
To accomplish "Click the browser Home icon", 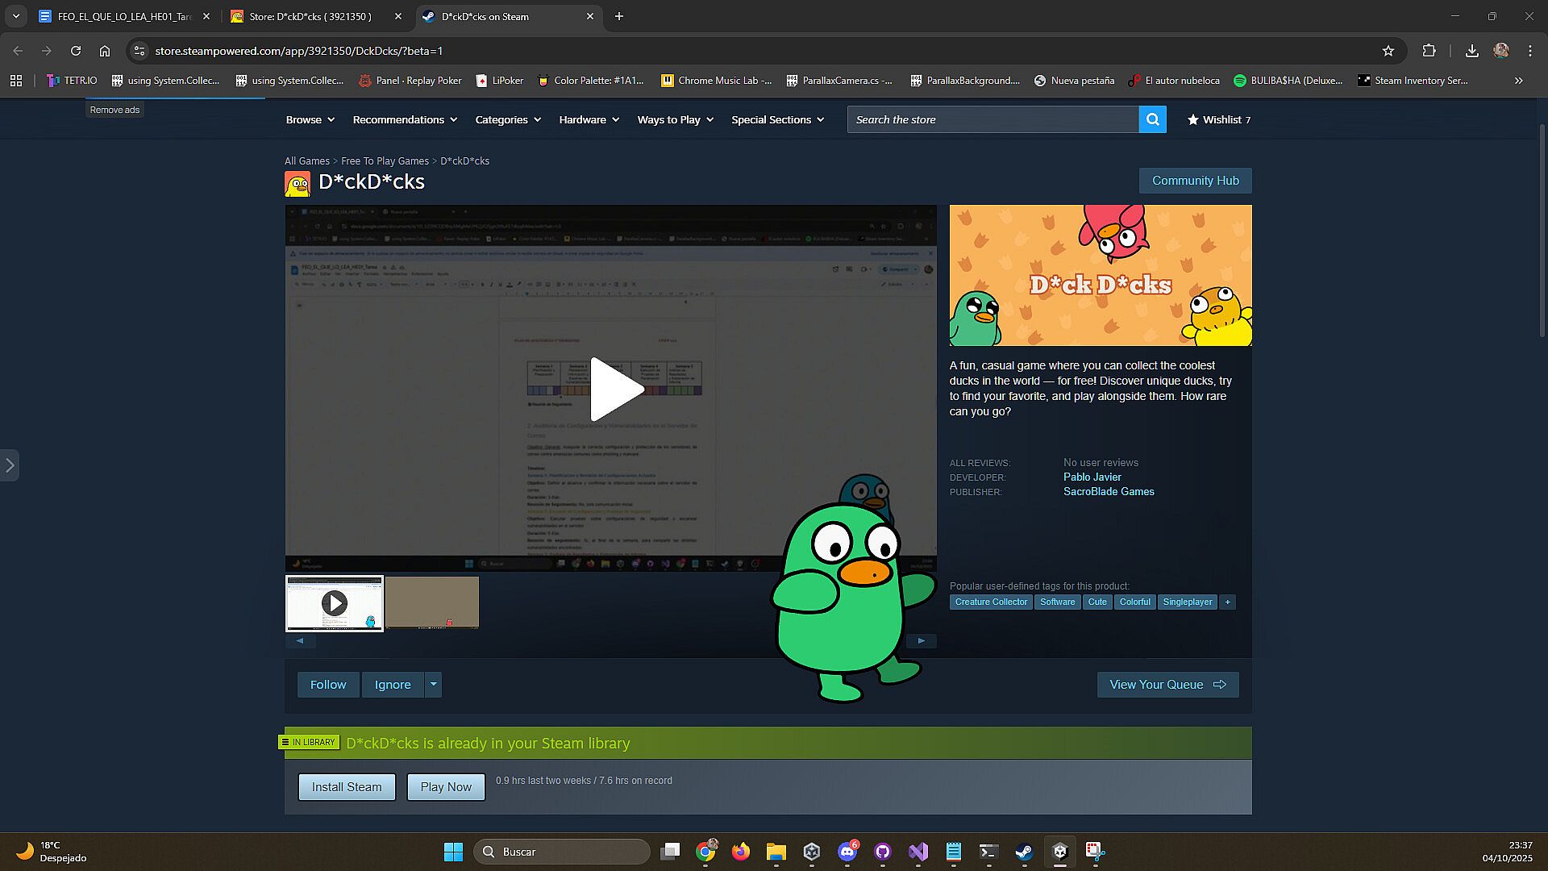I will [105, 51].
